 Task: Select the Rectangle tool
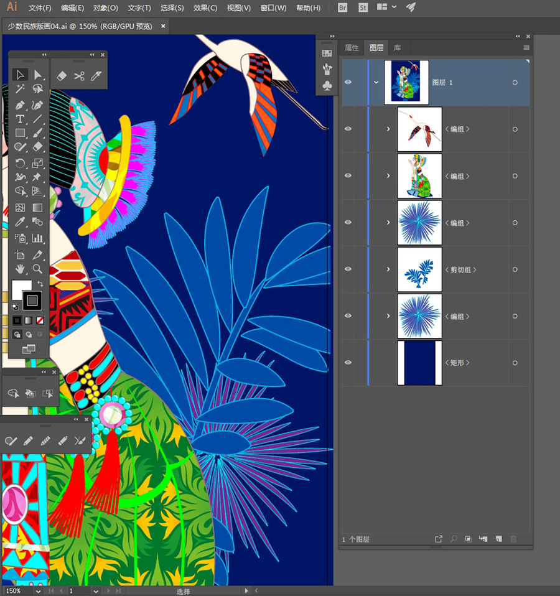(20, 133)
